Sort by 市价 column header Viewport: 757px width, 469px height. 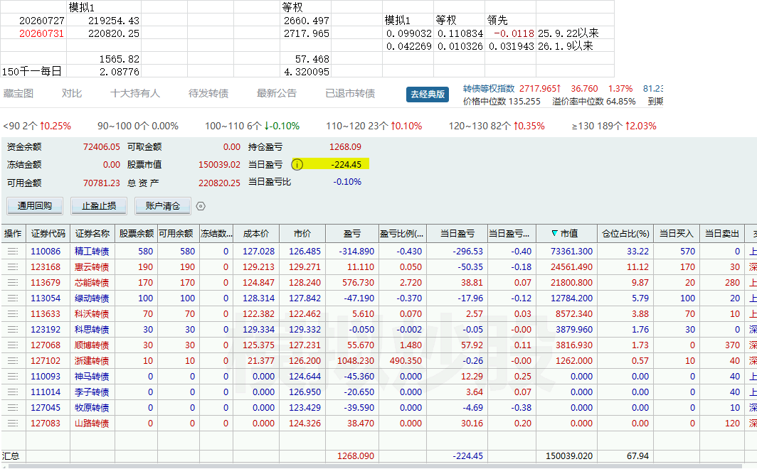(x=302, y=233)
